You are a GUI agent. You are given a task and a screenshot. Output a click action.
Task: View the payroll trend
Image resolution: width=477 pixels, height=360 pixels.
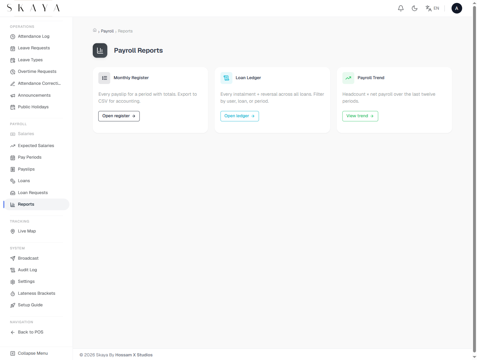(360, 116)
